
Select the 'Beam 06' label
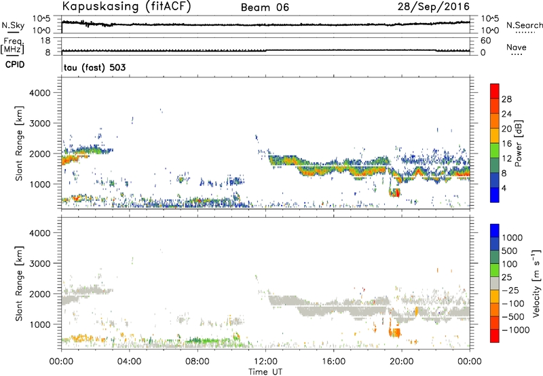point(265,7)
